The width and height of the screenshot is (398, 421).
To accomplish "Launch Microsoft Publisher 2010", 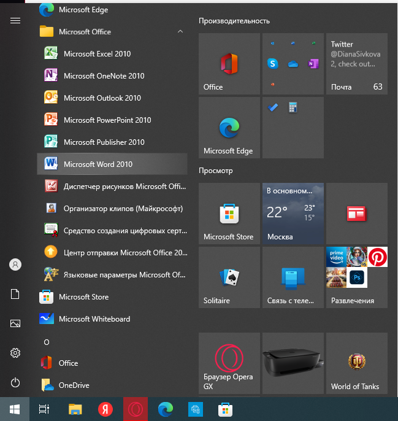I will coord(112,142).
